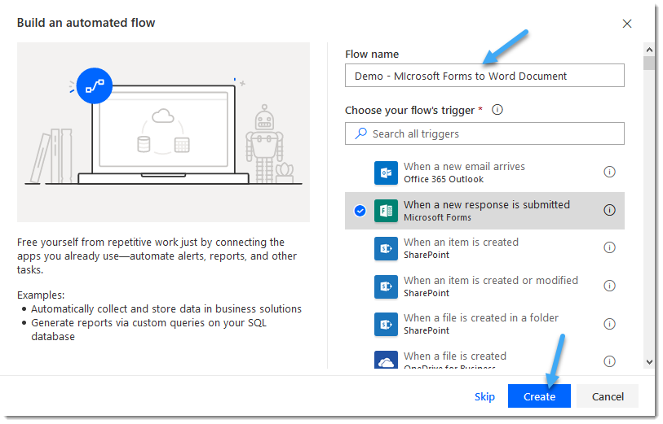This screenshot has height=424, width=663.
Task: Select 'When a file is created in a folder'
Action: click(x=484, y=324)
